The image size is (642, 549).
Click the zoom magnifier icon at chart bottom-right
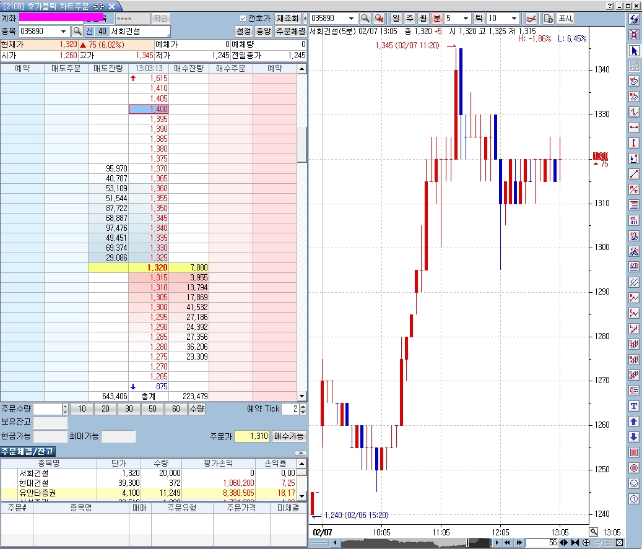[594, 532]
